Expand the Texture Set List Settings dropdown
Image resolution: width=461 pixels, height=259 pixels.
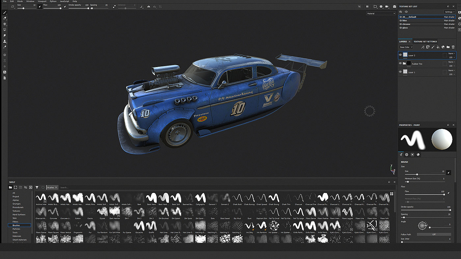point(449,12)
